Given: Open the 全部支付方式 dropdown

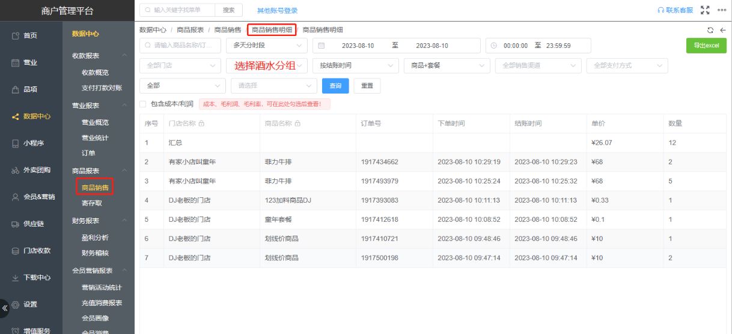Looking at the screenshot, I should pyautogui.click(x=627, y=65).
